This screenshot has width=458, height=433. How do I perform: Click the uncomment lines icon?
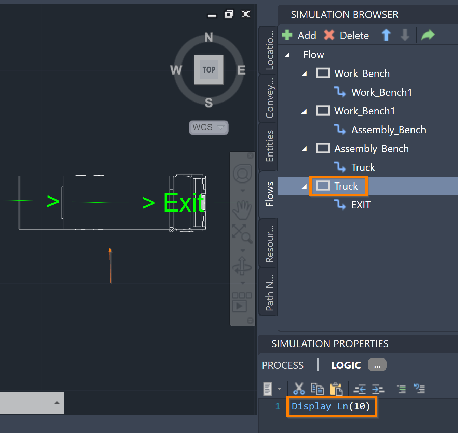[x=419, y=389]
